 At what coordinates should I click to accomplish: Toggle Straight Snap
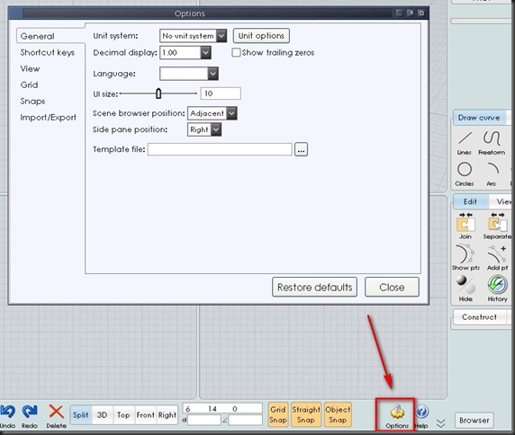coord(306,414)
